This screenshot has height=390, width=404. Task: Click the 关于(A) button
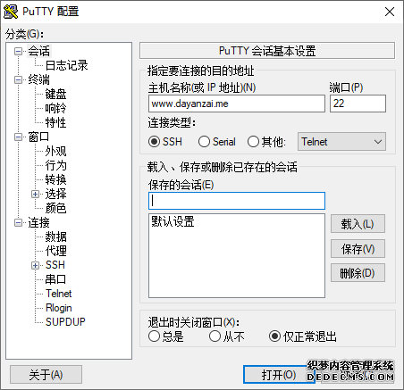46,375
